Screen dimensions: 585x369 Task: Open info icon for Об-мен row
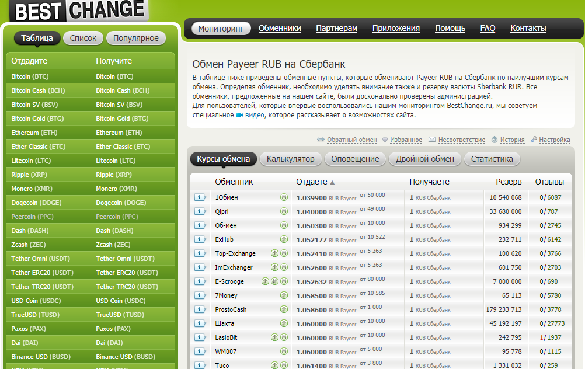200,225
